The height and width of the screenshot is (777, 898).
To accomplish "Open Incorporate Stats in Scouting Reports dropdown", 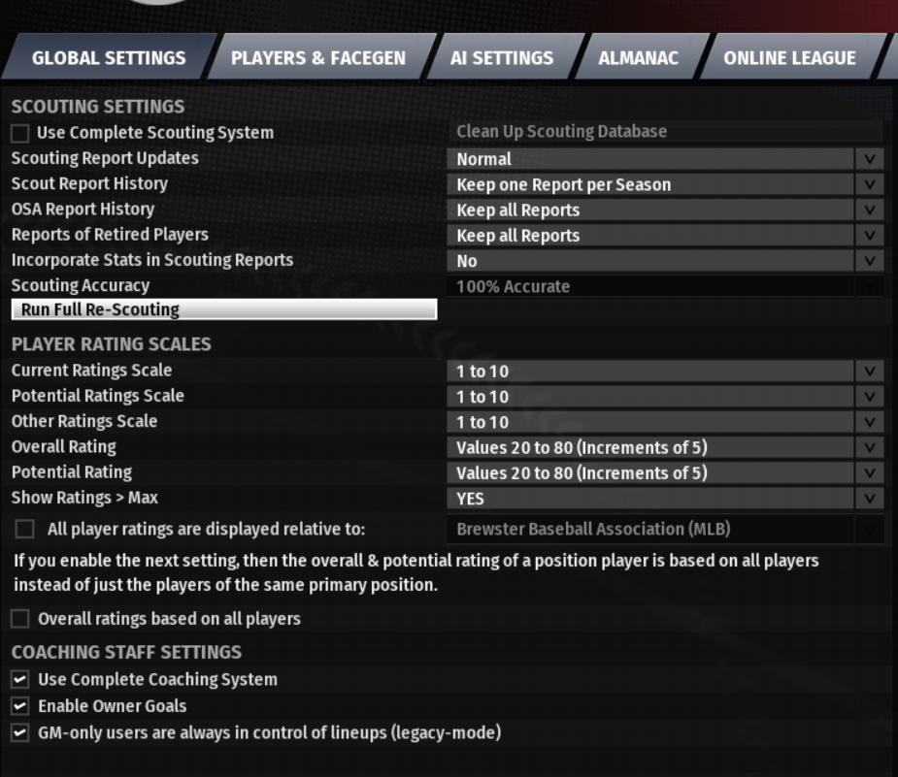I will pos(665,261).
